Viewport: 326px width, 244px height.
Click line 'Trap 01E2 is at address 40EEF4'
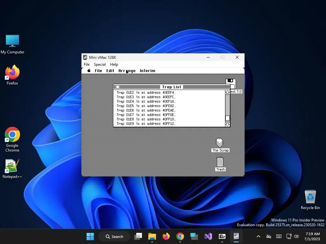tap(146, 92)
